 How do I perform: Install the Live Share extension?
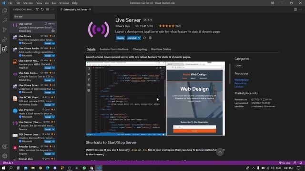tap(48, 43)
